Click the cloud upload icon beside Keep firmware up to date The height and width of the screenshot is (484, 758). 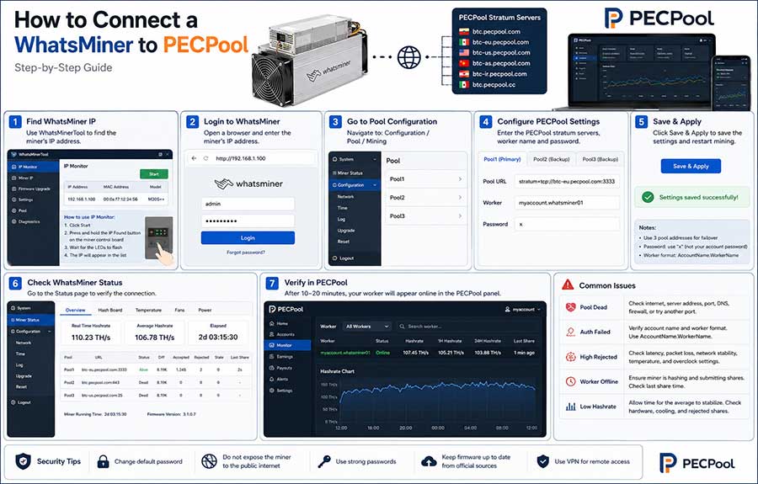429,462
